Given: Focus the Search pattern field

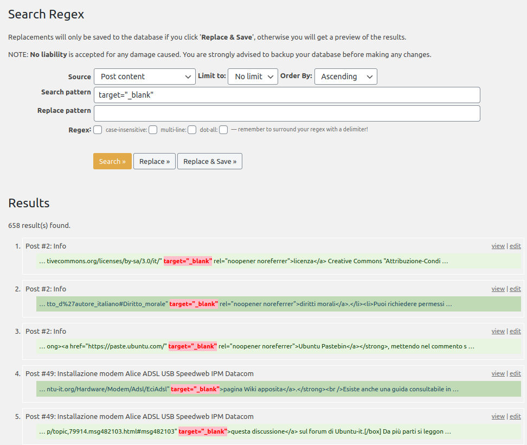Looking at the screenshot, I should [287, 95].
